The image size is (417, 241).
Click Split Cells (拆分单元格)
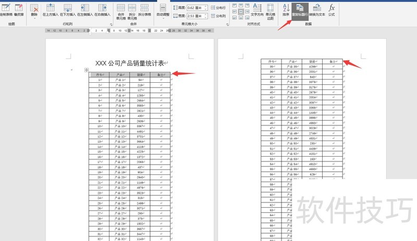pos(132,11)
